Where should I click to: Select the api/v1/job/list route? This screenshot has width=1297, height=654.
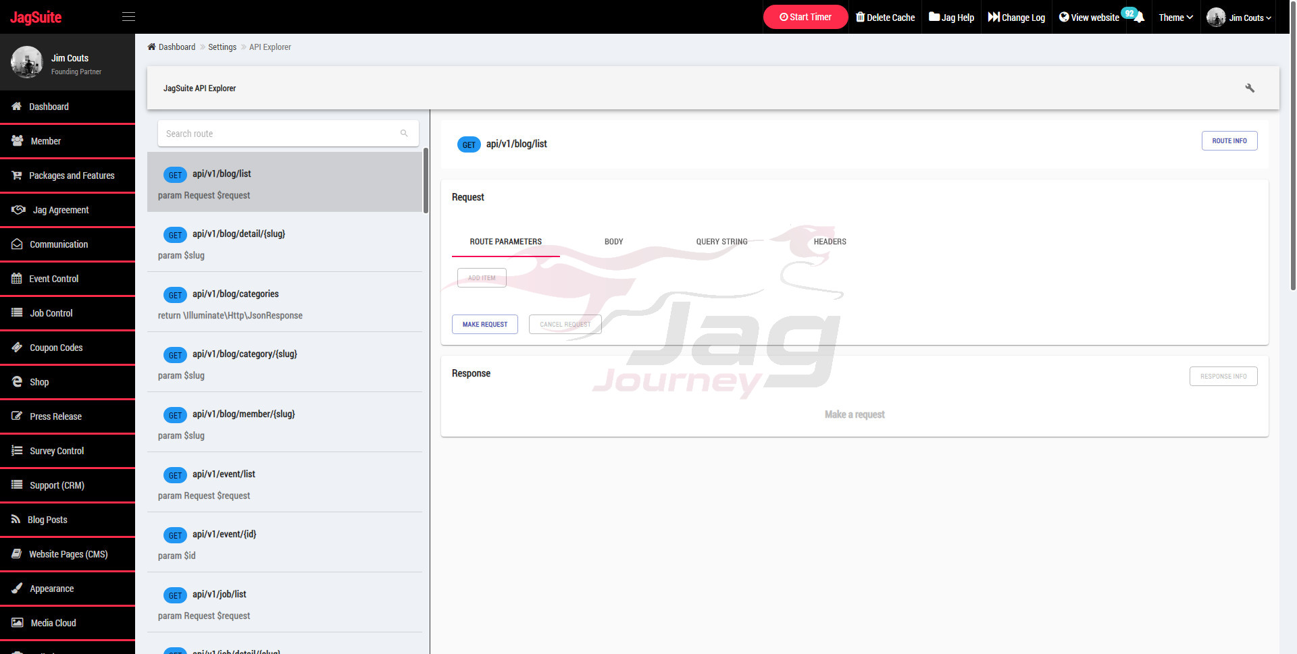[x=285, y=603]
